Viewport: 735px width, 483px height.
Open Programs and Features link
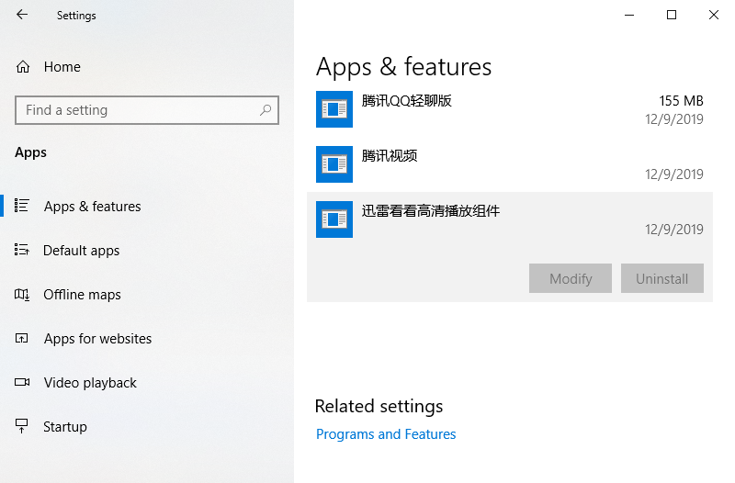click(x=386, y=434)
